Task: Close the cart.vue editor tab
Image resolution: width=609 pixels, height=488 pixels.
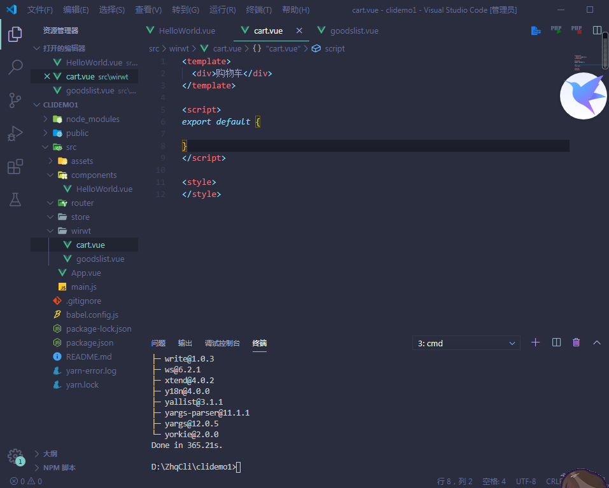Action: click(299, 30)
